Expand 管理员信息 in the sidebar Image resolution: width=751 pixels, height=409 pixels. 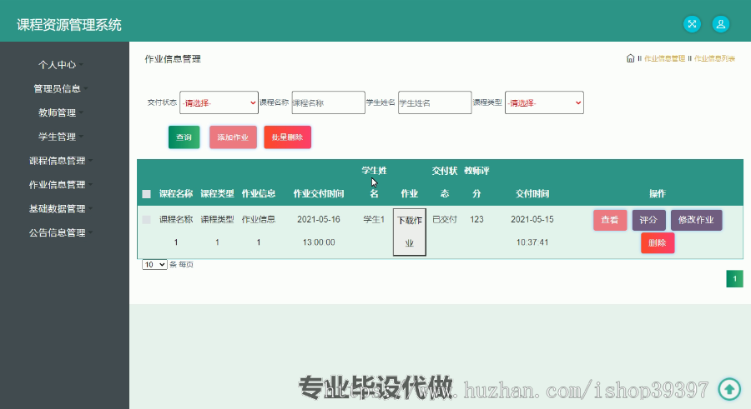[x=60, y=88]
